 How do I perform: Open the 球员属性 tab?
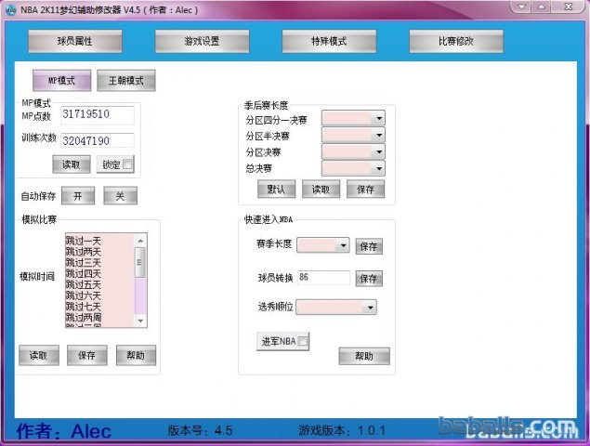[x=75, y=42]
